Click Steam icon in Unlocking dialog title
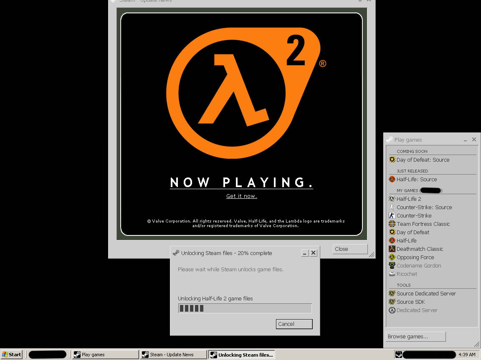The image size is (481, 360). 176,253
